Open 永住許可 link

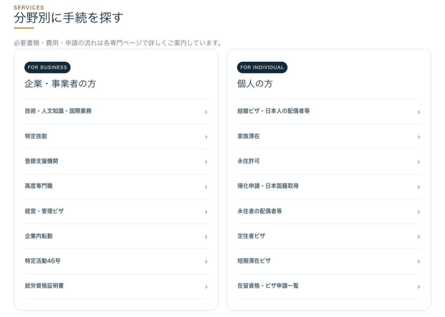point(329,162)
